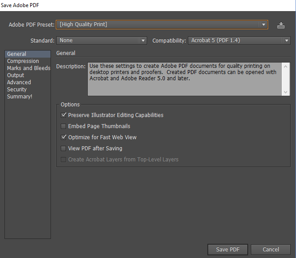This screenshot has width=296, height=258.
Task: Click inside the Description text box
Action: tap(185, 79)
